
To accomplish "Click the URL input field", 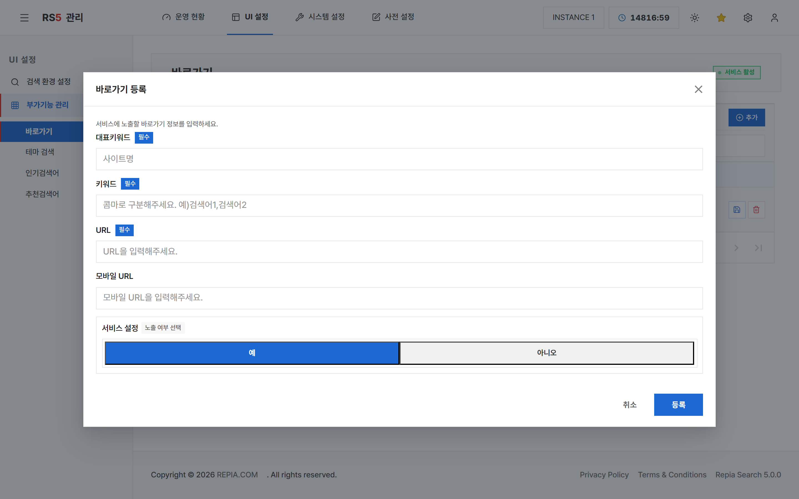I will tap(399, 252).
